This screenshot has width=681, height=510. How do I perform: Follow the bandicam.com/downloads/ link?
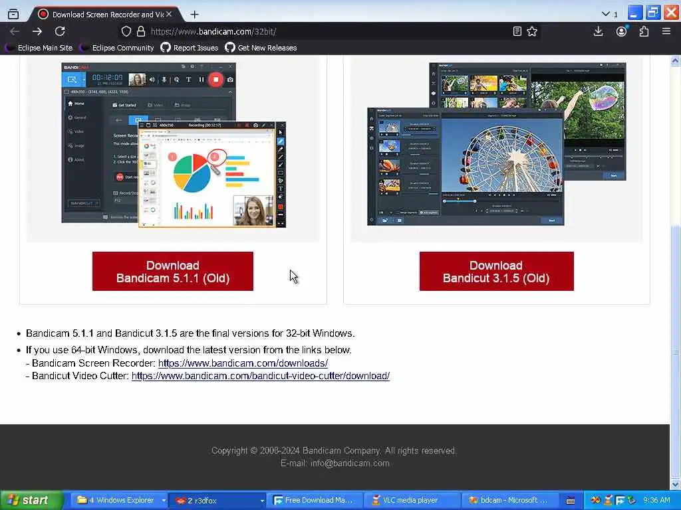click(243, 363)
